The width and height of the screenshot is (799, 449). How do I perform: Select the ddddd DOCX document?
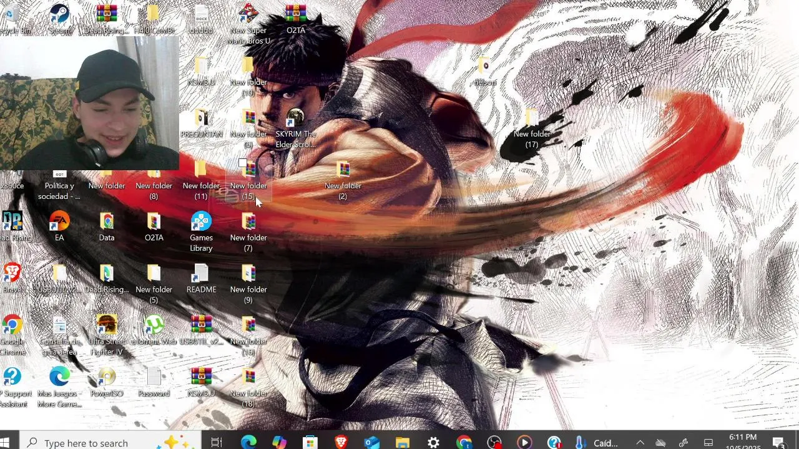pos(201,19)
